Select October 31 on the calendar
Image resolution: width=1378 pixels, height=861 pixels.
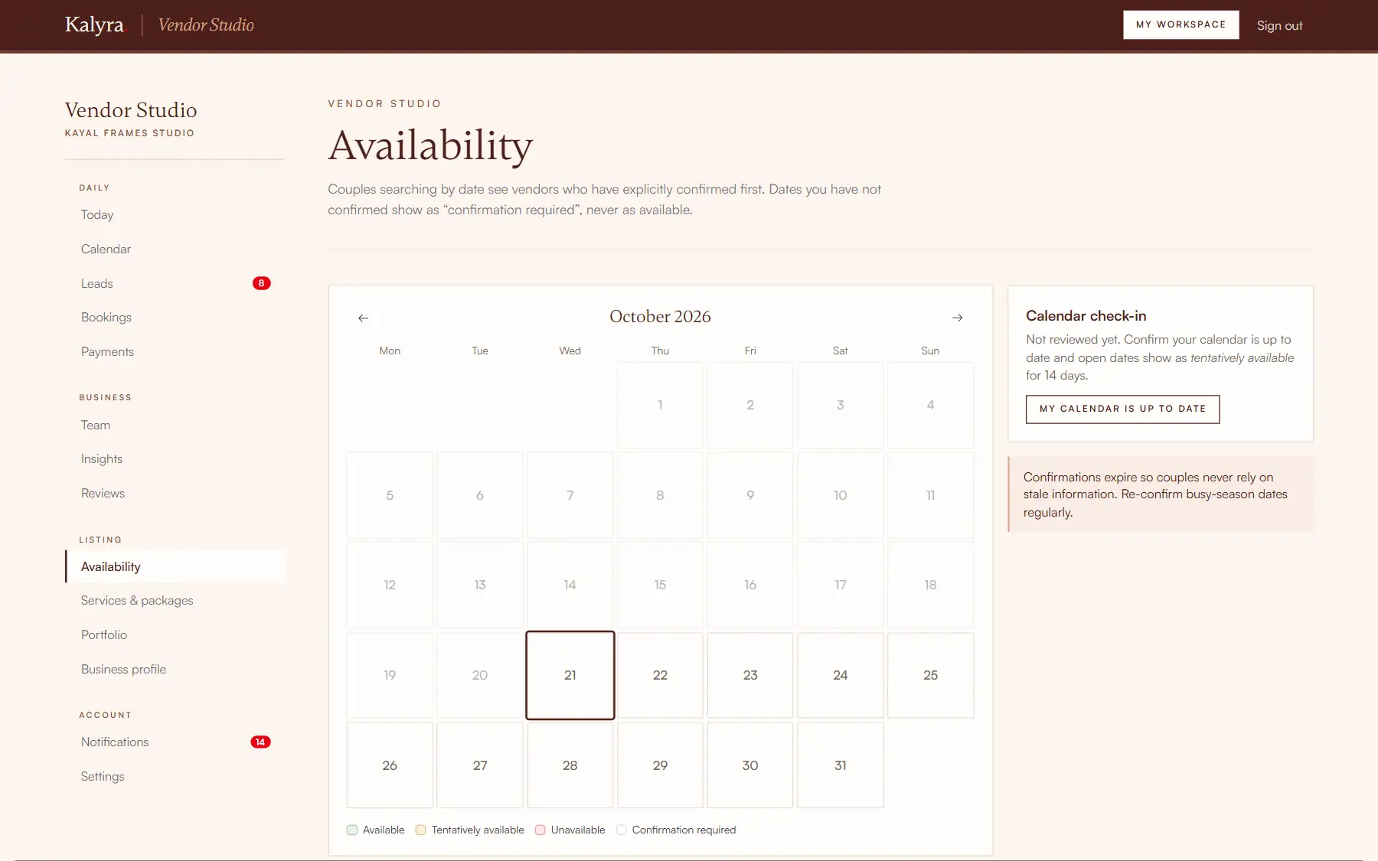click(x=841, y=765)
